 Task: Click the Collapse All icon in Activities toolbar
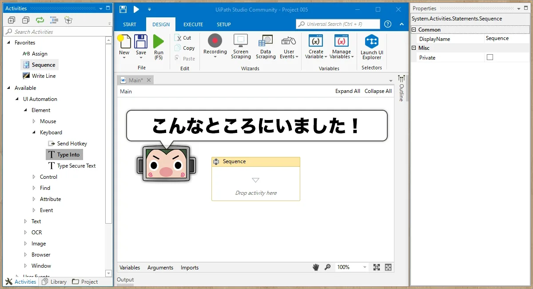pos(26,20)
